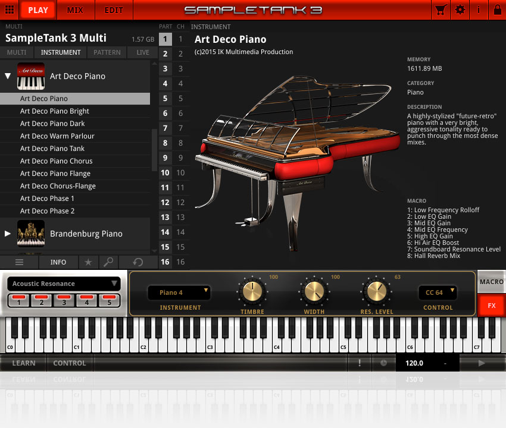Select Art Deco Piano Tank preset
Viewport: 506px width, 428px height.
click(x=75, y=148)
